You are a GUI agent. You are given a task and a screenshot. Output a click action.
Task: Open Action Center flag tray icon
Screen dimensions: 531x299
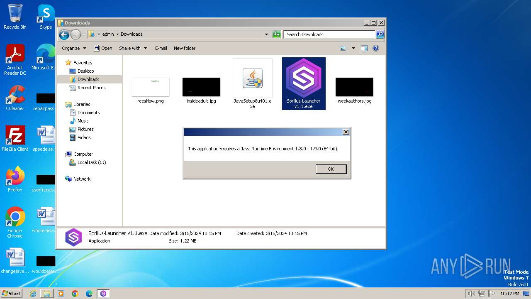(492, 294)
